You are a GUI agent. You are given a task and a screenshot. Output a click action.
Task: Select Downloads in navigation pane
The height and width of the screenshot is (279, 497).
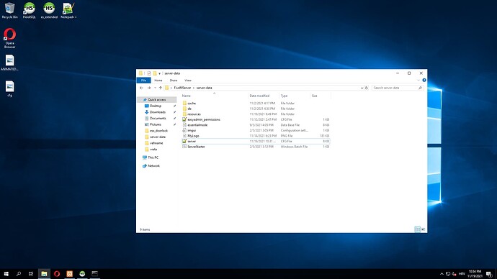158,112
